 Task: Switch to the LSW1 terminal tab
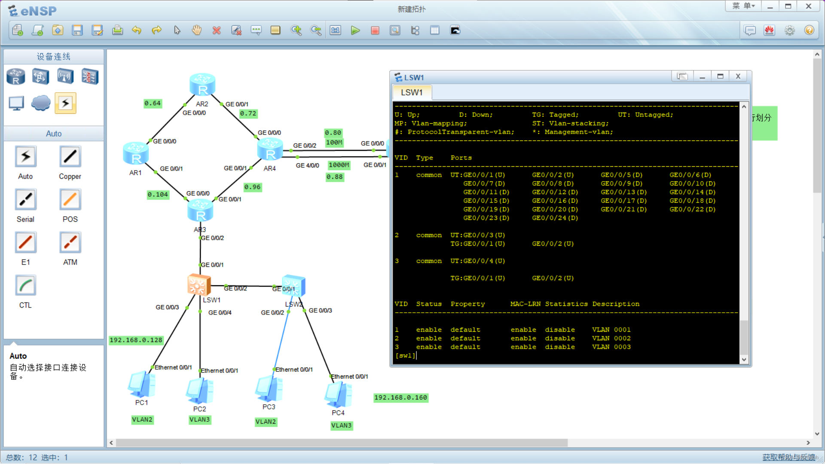pos(412,92)
